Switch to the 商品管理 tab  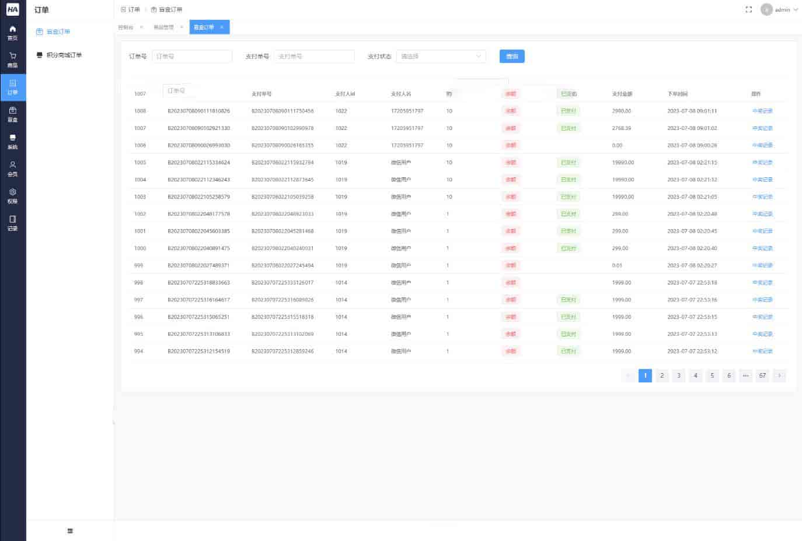tap(163, 27)
